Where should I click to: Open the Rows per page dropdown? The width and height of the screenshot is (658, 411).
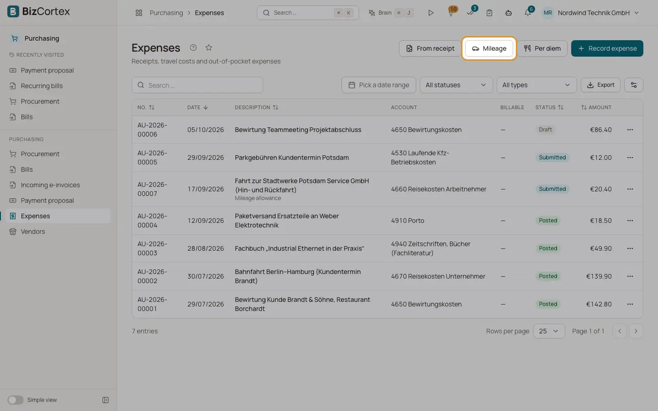coord(549,331)
